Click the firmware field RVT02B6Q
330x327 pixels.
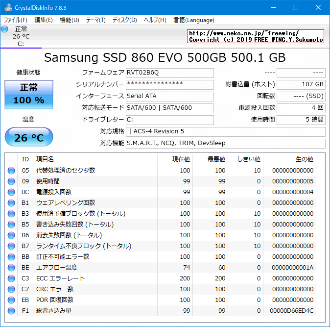tap(170, 73)
